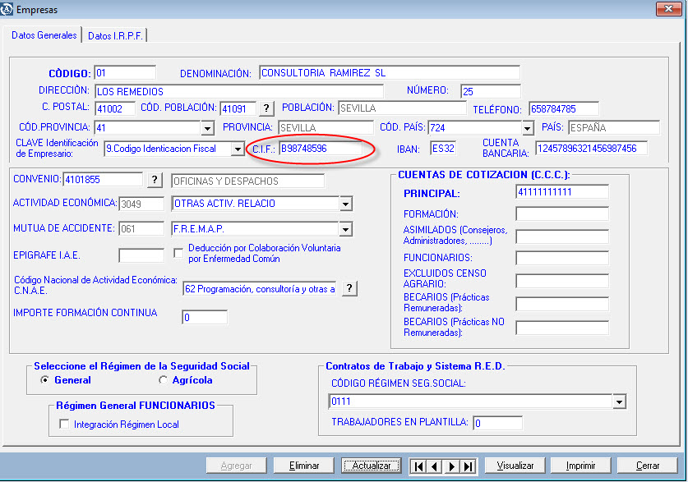Go to the previous record arrow
This screenshot has height=482, width=688.
click(x=436, y=466)
